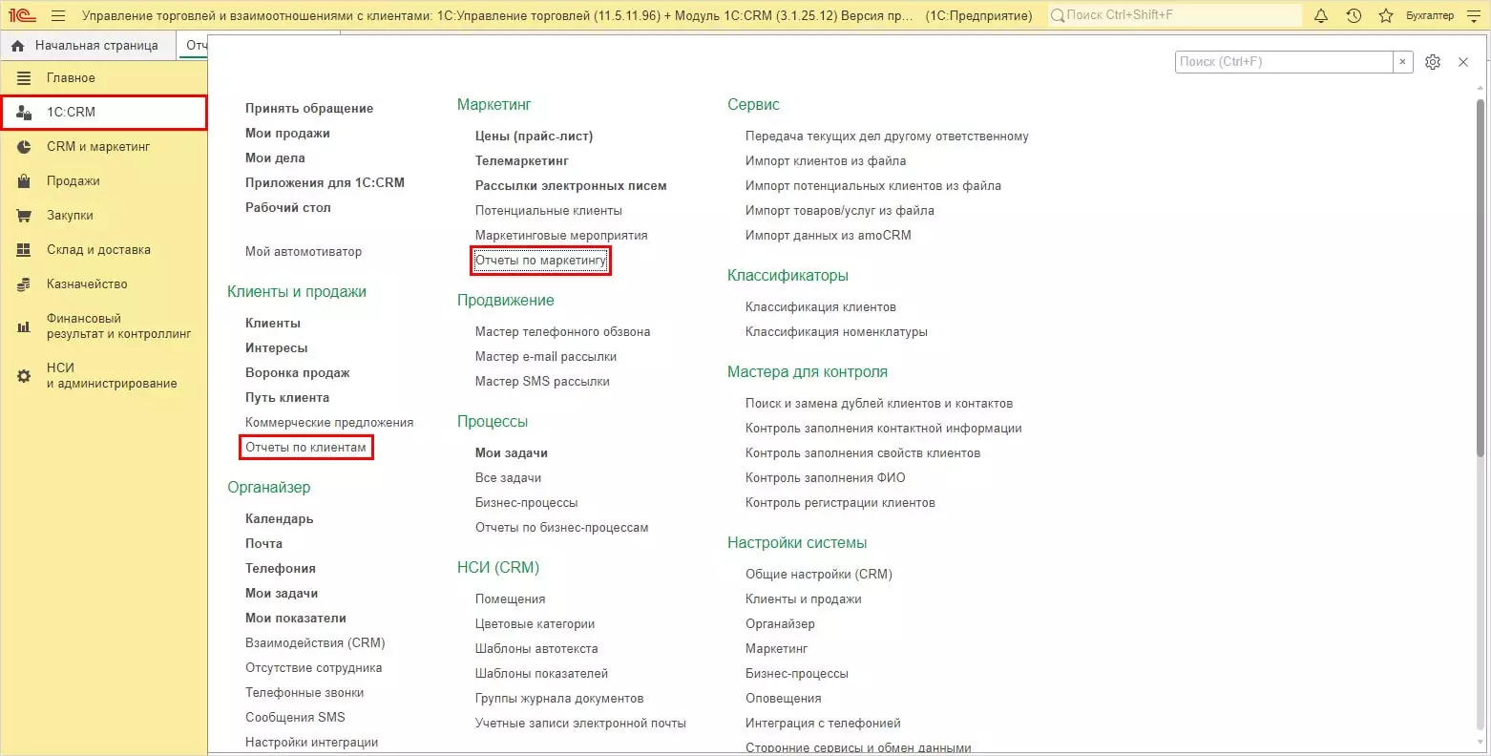The height and width of the screenshot is (756, 1491).
Task: Open Все задачи link
Action: coord(508,477)
